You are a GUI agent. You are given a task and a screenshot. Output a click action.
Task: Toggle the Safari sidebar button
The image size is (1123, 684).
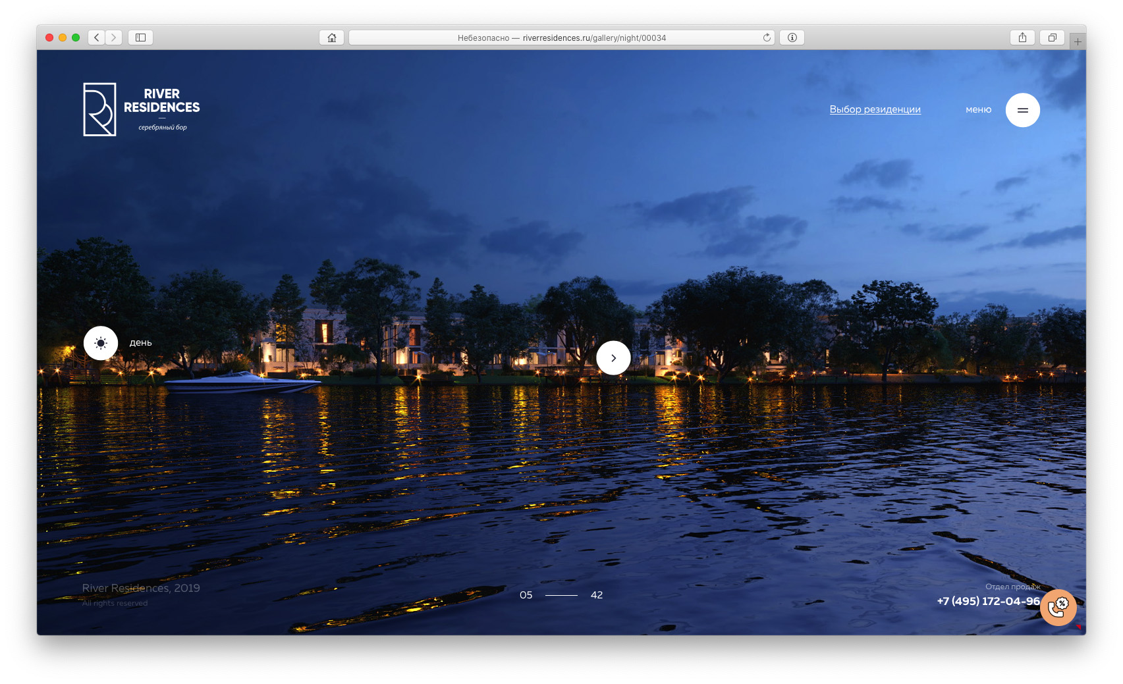tap(140, 38)
